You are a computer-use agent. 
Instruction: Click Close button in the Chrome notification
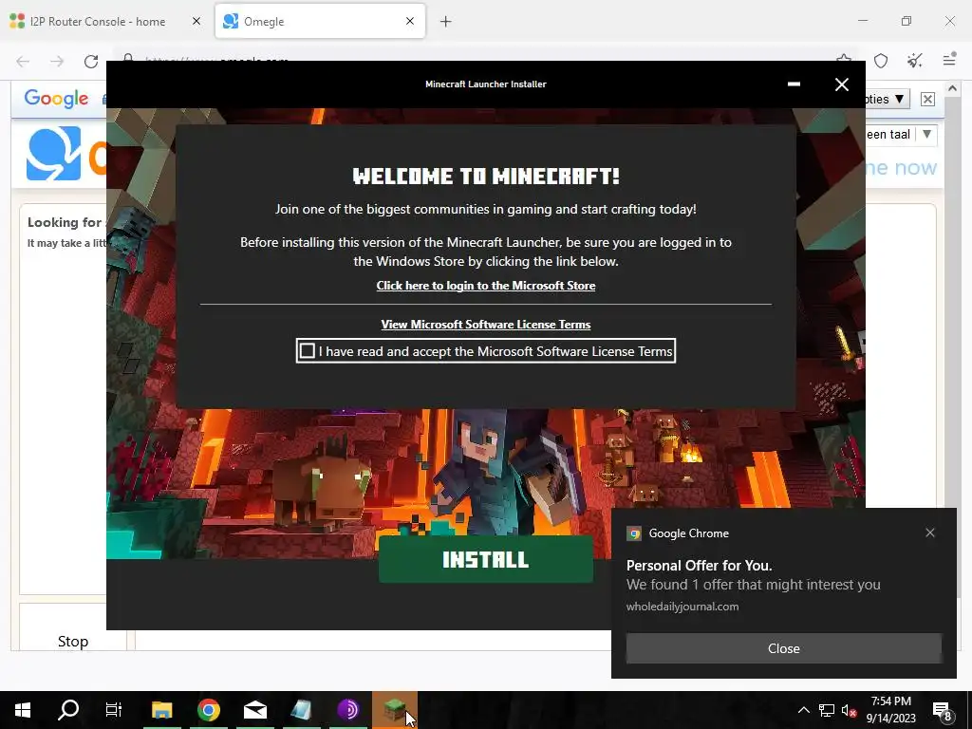783,648
